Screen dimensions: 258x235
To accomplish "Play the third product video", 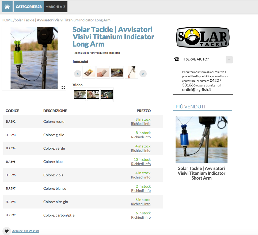I will pos(107,94).
